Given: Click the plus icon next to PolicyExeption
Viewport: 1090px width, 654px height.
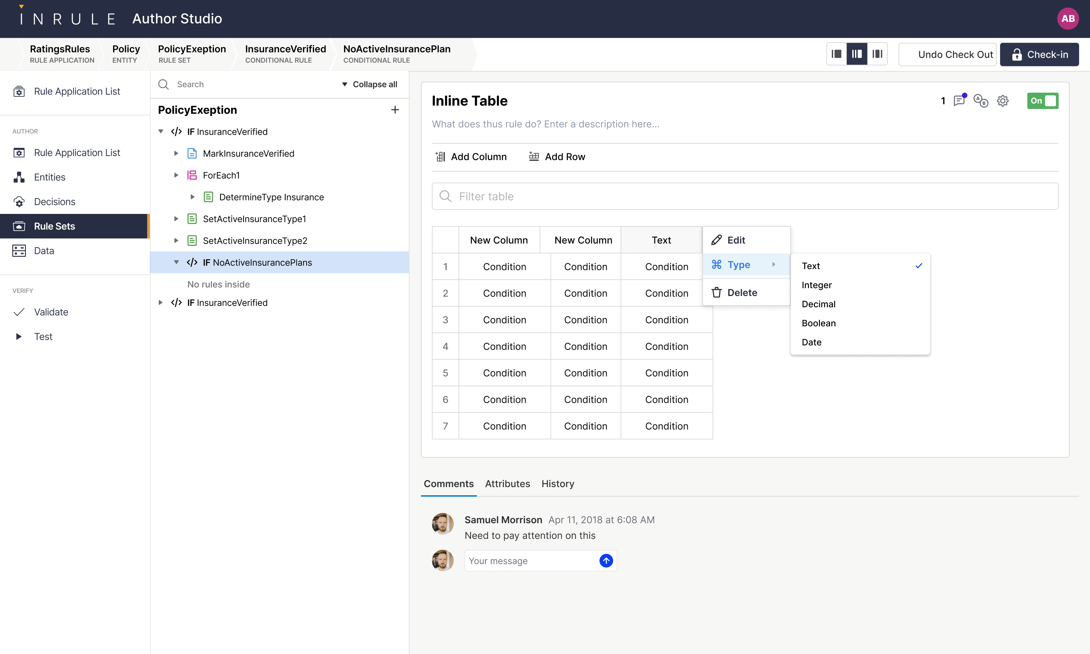Looking at the screenshot, I should pos(395,110).
